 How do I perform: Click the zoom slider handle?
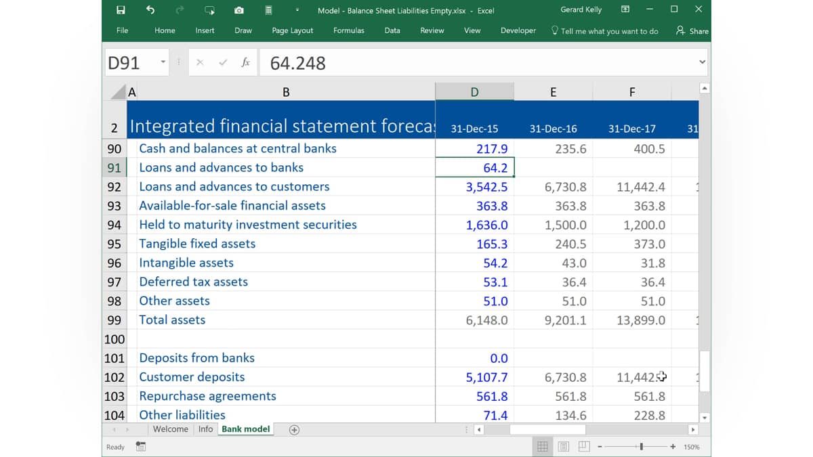coord(641,447)
